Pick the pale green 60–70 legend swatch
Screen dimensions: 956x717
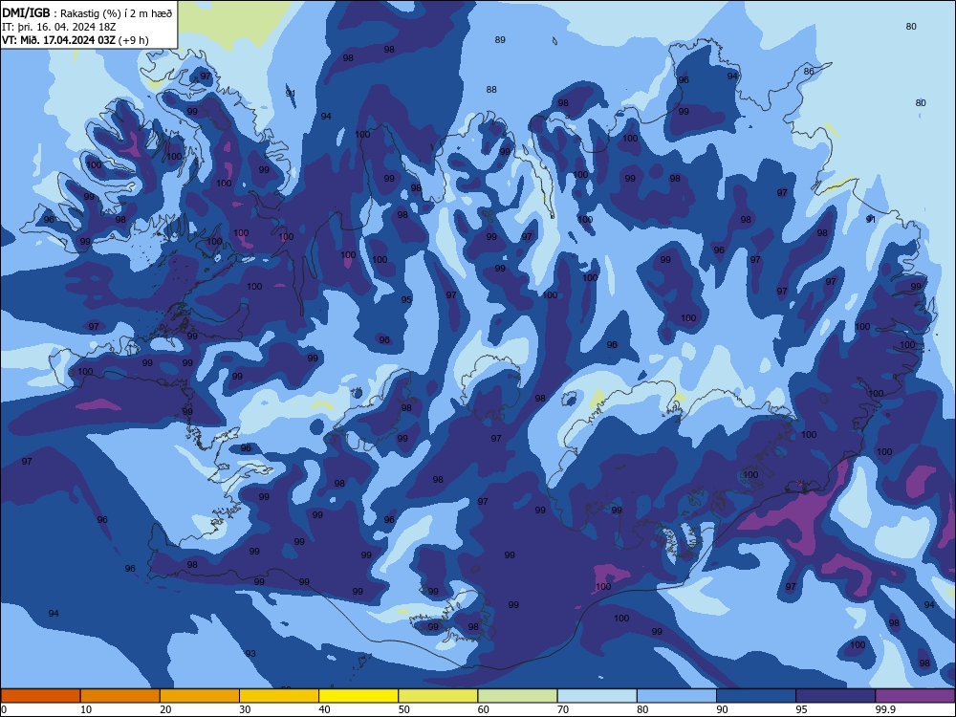pos(517,696)
